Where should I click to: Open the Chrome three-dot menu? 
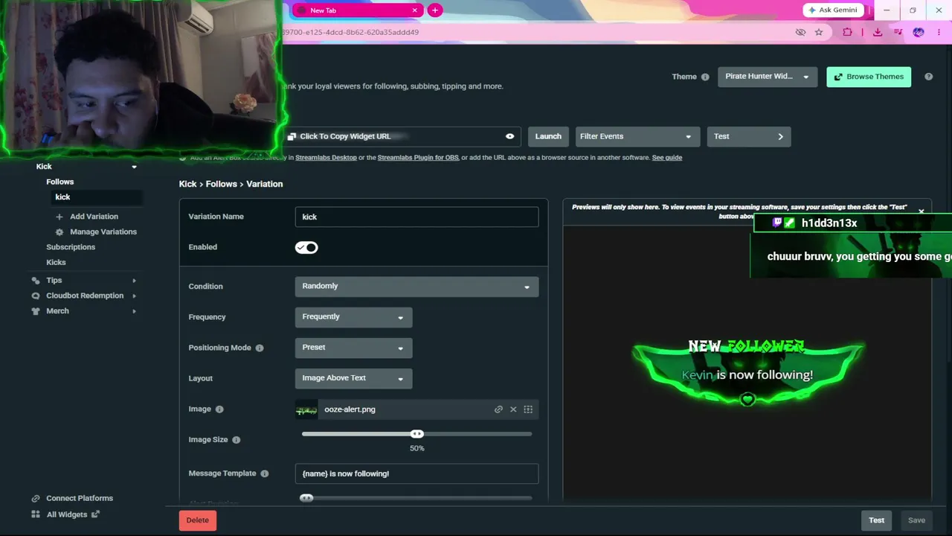click(x=939, y=32)
